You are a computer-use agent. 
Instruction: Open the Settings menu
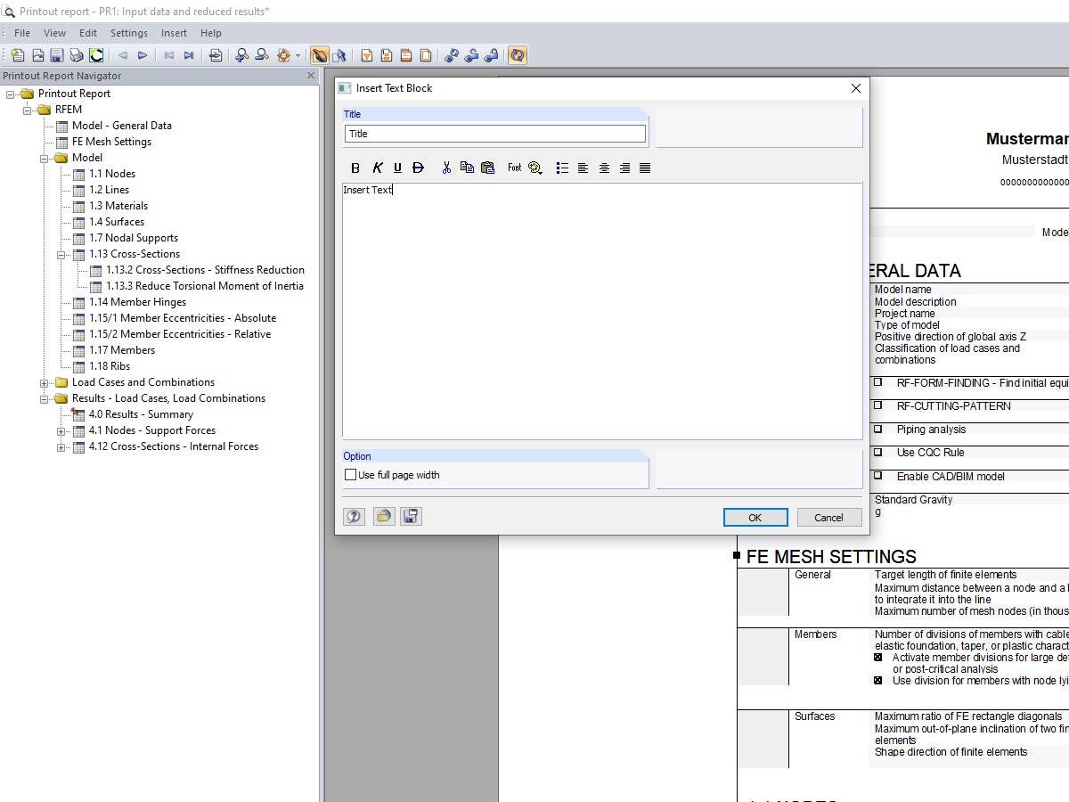point(128,33)
